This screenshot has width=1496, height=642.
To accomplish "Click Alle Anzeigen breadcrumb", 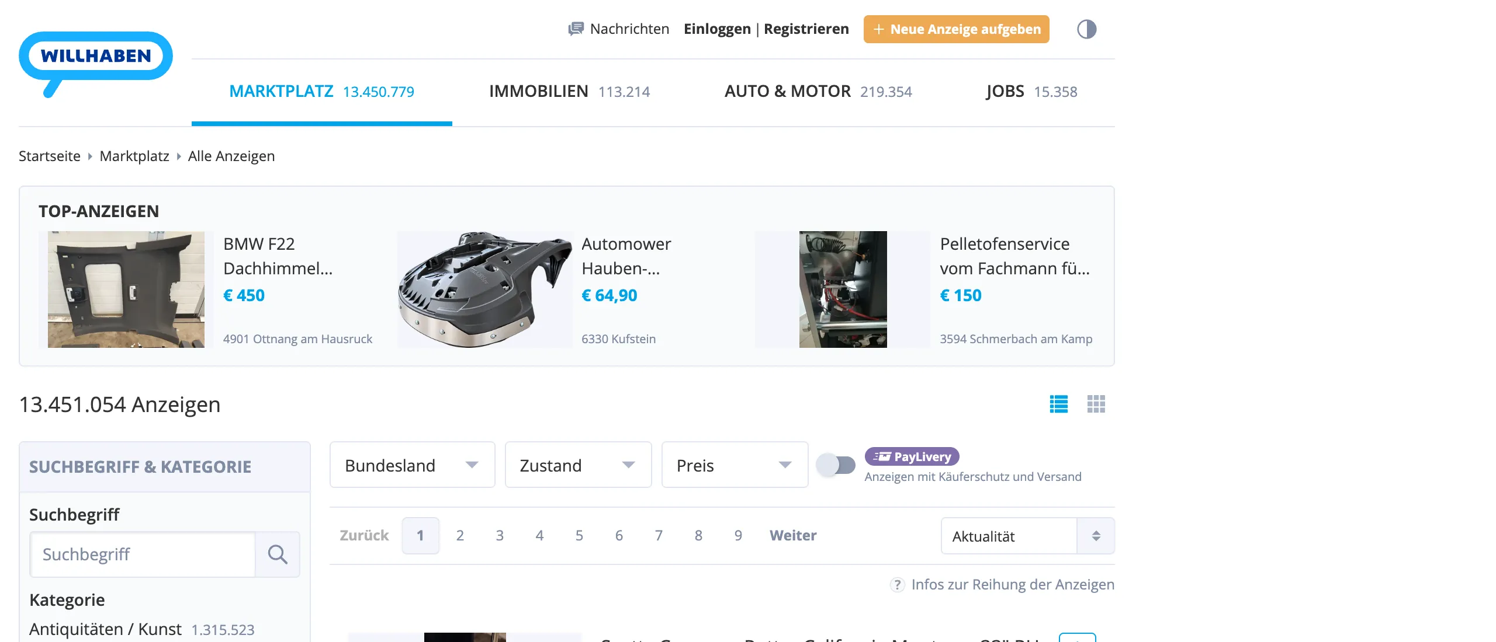I will coord(231,156).
